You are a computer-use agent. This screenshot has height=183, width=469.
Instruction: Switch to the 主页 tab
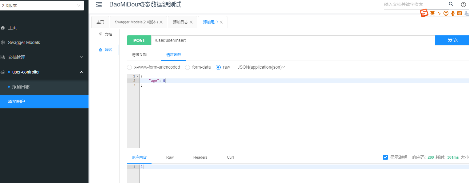[100, 22]
